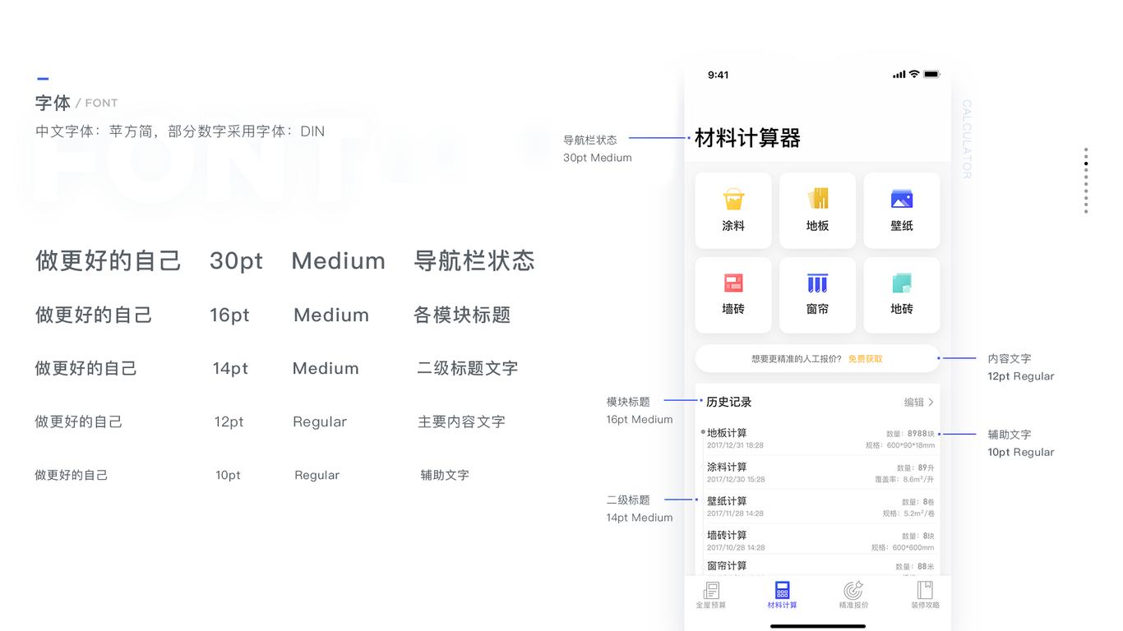The width and height of the screenshot is (1123, 631).
Task: Click the 辅助文字 label in font table
Action: (x=445, y=475)
